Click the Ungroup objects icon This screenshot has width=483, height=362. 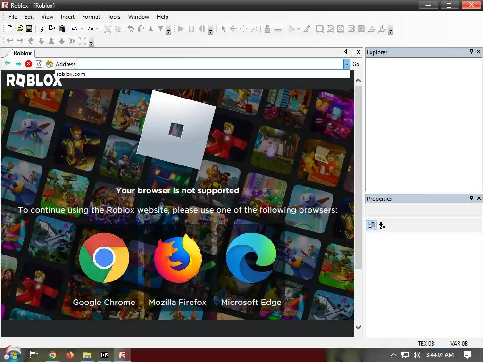(x=117, y=29)
